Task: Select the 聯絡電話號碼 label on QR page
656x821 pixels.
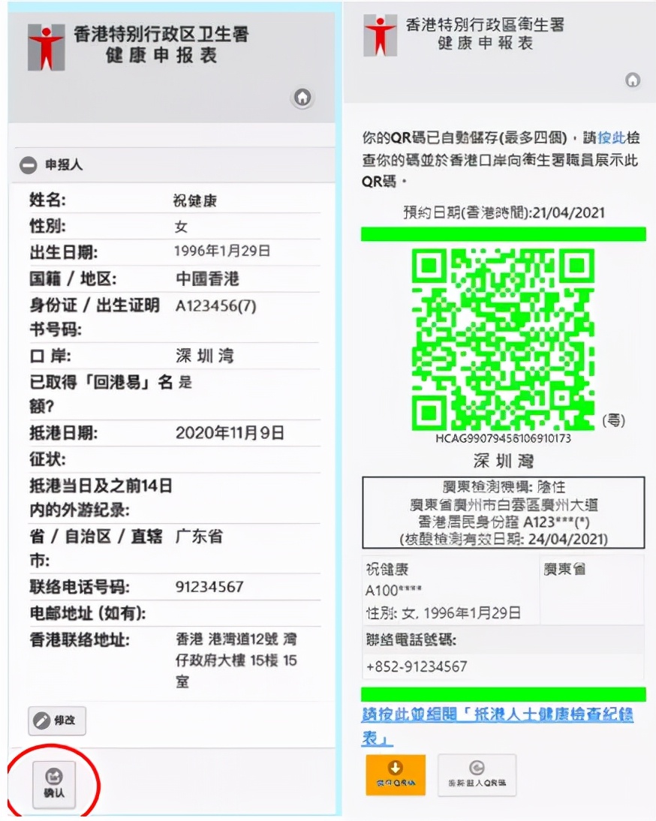Action: coord(411,639)
